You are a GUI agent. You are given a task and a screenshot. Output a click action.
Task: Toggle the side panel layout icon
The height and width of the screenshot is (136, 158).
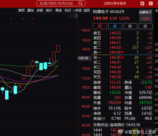point(75,16)
